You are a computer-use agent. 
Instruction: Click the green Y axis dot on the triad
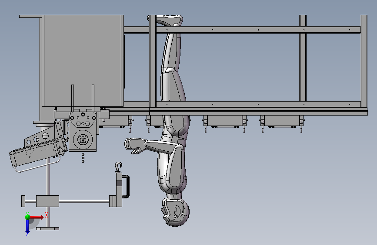[27, 217]
